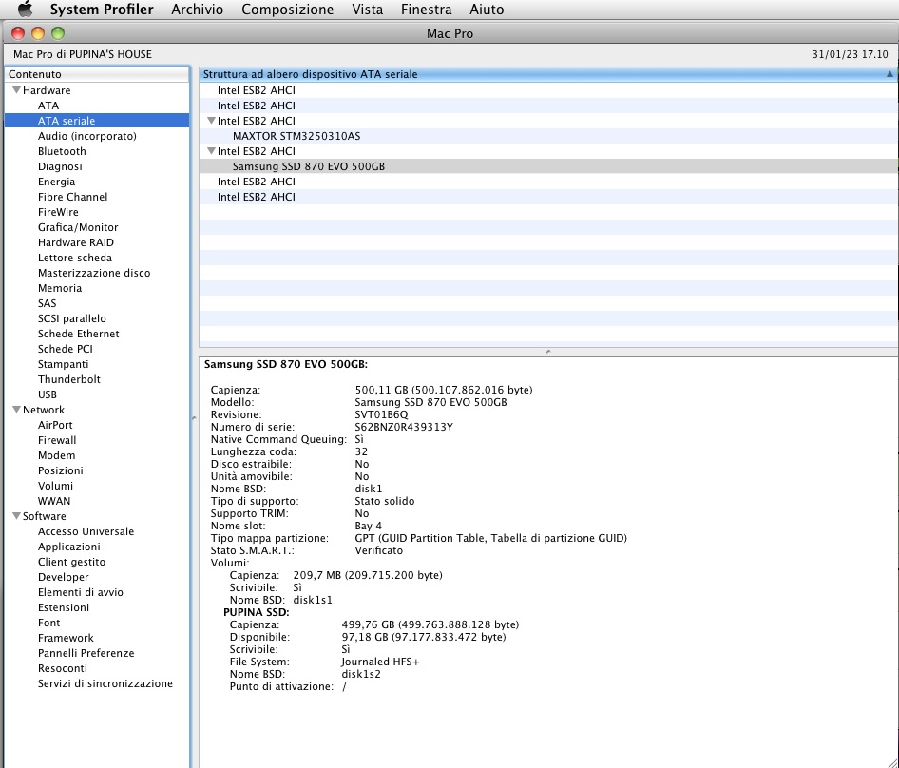Image resolution: width=899 pixels, height=768 pixels.
Task: Select Masterizzazione disco in the sidebar
Action: (94, 273)
